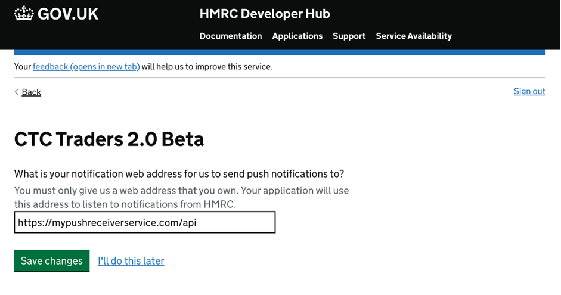Select the Support nav item

(x=349, y=36)
